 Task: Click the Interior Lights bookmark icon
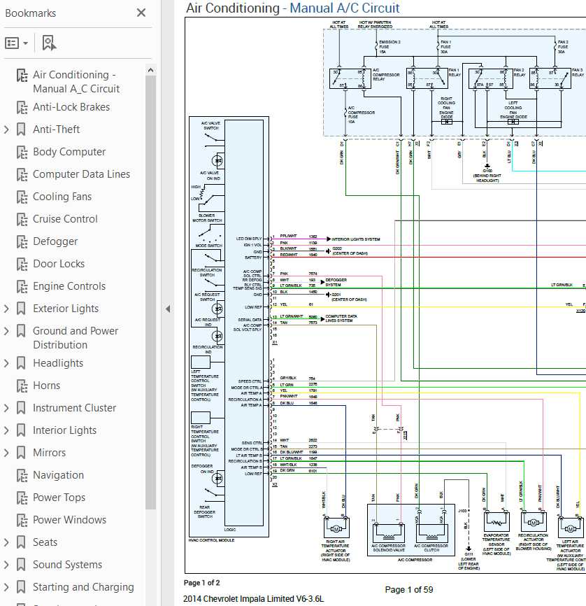pyautogui.click(x=21, y=430)
